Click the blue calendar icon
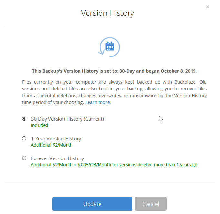 [110, 46]
